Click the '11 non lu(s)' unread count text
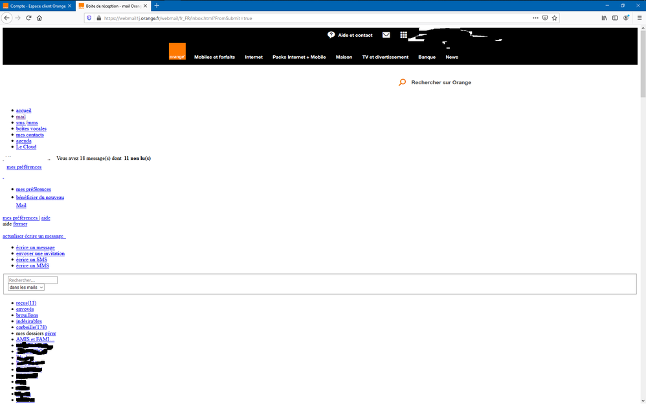Viewport: 646px width, 404px height. pyautogui.click(x=137, y=159)
